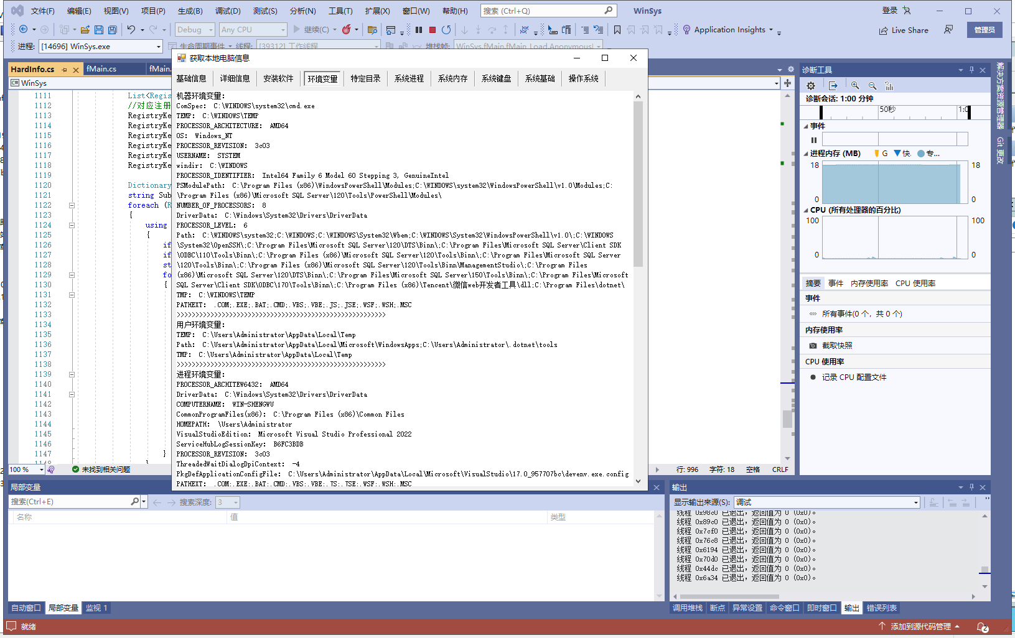Click the 继续(C) continue button
1015x638 pixels.
click(315, 29)
